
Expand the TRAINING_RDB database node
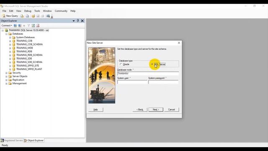[x=10, y=52]
